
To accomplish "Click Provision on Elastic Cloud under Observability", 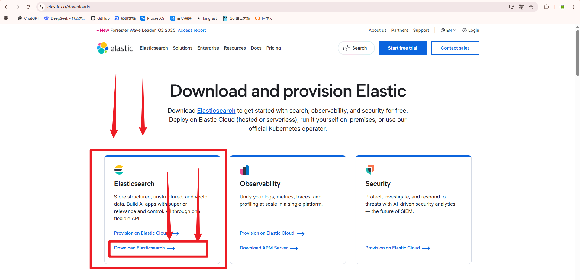I will [272, 233].
